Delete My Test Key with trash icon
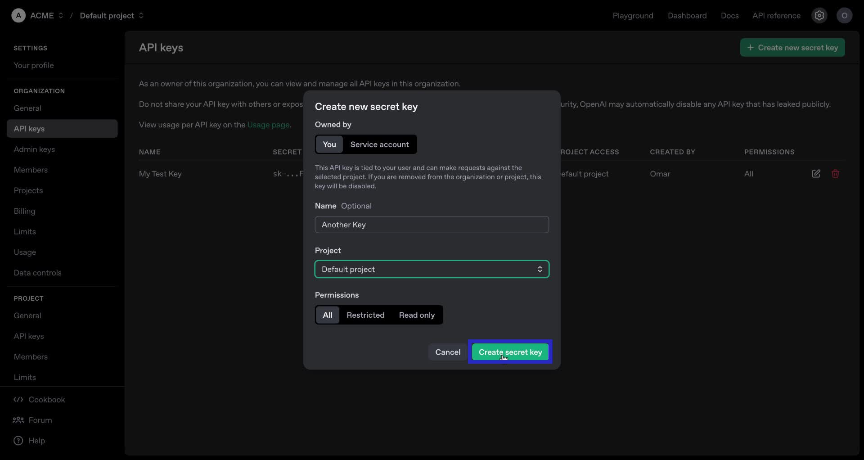Screen dimensions: 864x460 (x=836, y=173)
